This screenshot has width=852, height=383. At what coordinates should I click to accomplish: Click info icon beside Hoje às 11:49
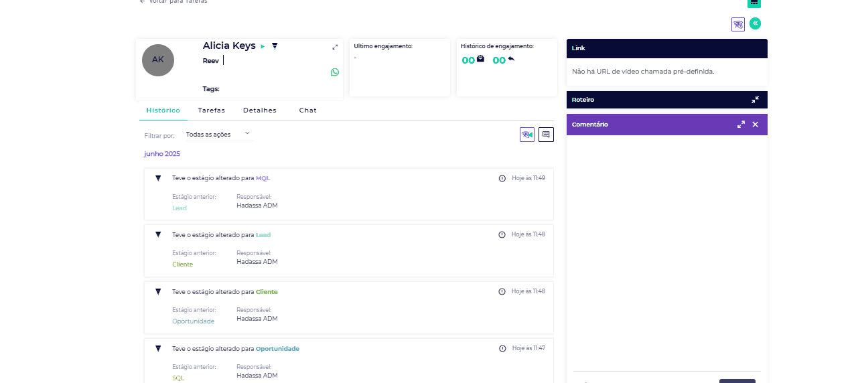[502, 178]
